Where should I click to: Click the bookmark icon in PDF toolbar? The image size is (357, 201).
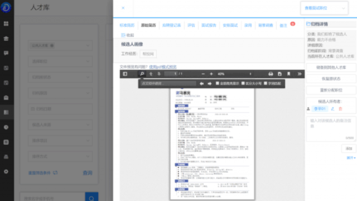coord(289,74)
